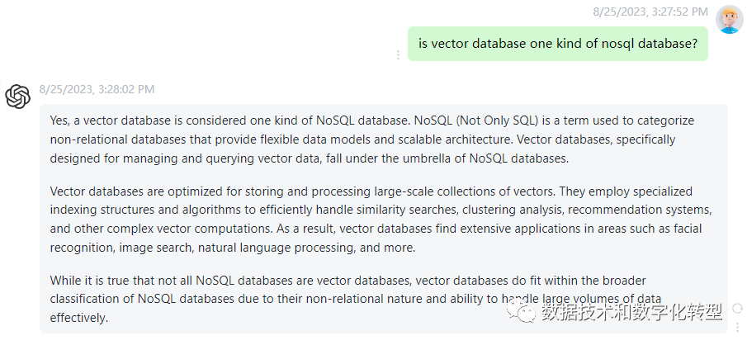Click the ChatGPT logo avatar
The image size is (747, 345).
18,97
